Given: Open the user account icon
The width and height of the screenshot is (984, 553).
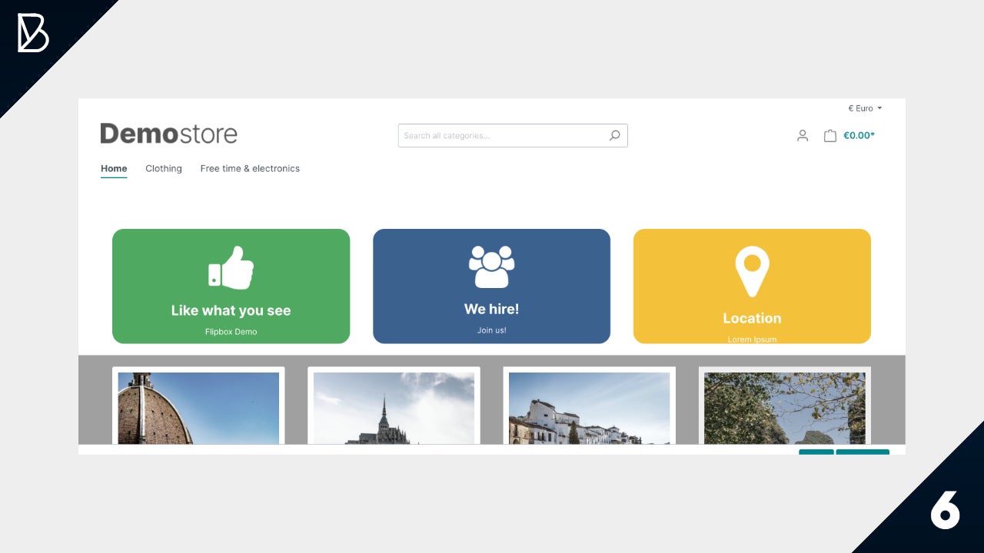Looking at the screenshot, I should 803,136.
